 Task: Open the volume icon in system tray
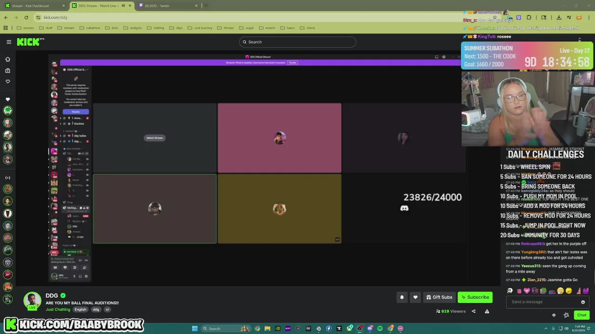pyautogui.click(x=567, y=328)
